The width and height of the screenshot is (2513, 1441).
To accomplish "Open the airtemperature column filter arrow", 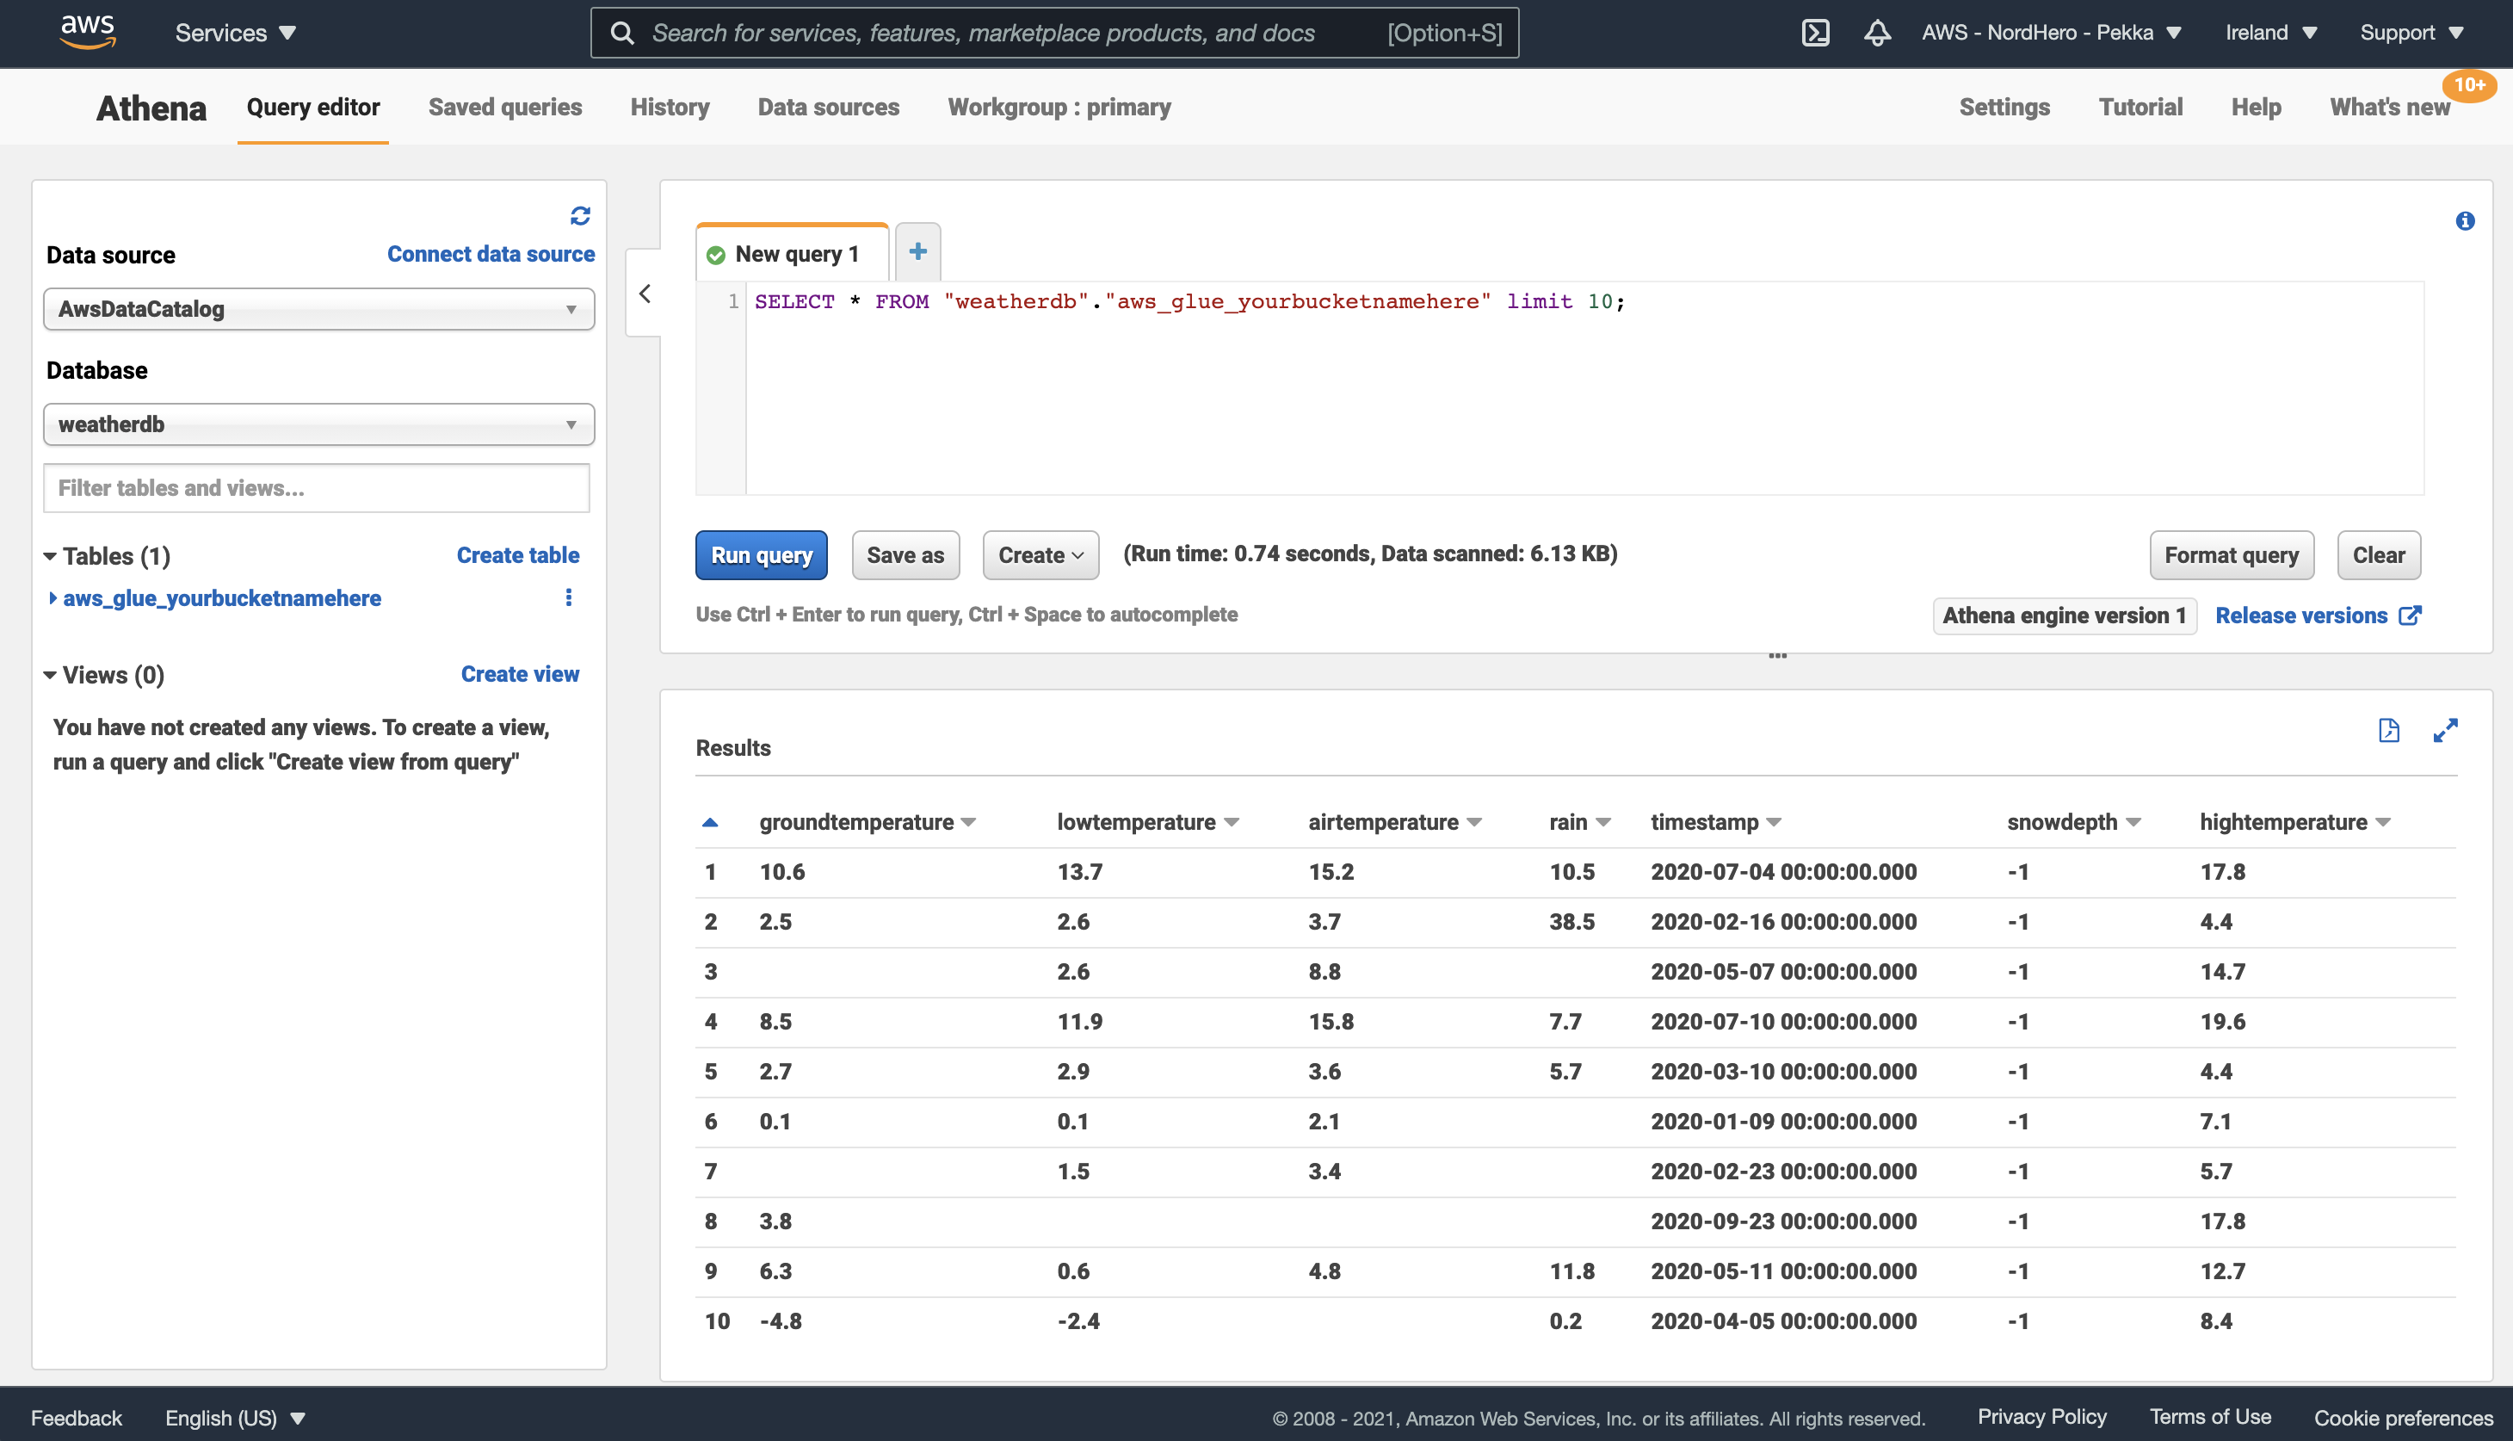I will tap(1474, 822).
